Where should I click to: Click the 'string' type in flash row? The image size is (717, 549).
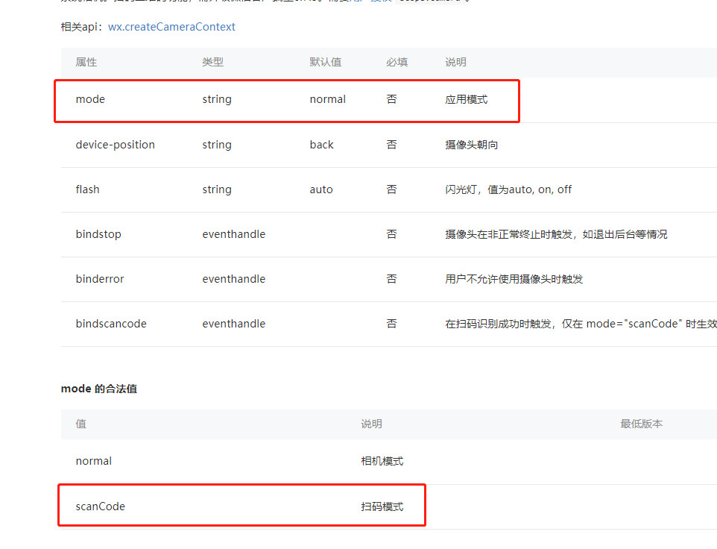pos(217,189)
